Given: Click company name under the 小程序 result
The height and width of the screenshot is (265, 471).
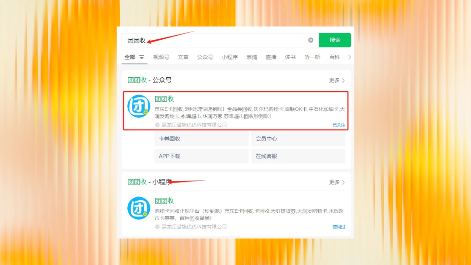Looking at the screenshot, I should point(194,227).
